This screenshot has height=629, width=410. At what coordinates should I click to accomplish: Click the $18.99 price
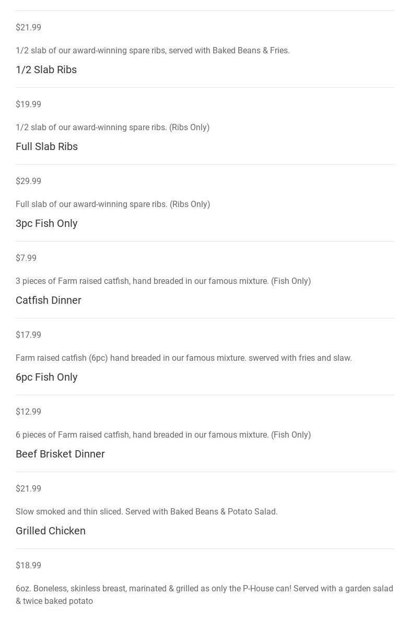point(28,565)
